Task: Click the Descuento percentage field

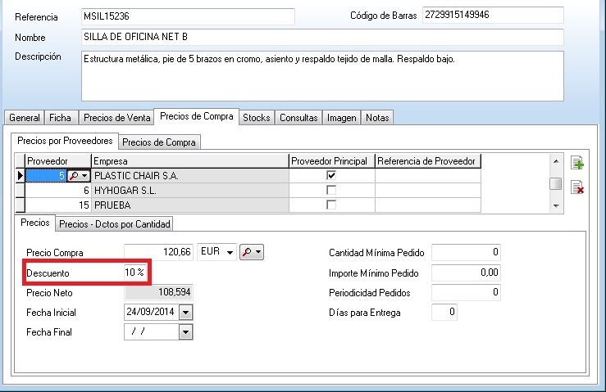Action: (x=136, y=273)
